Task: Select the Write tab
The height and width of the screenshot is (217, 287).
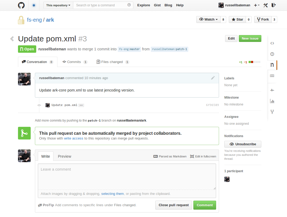Action: pos(45,156)
